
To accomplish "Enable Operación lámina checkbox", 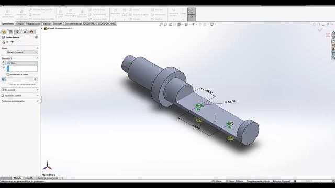I will [x=3, y=96].
